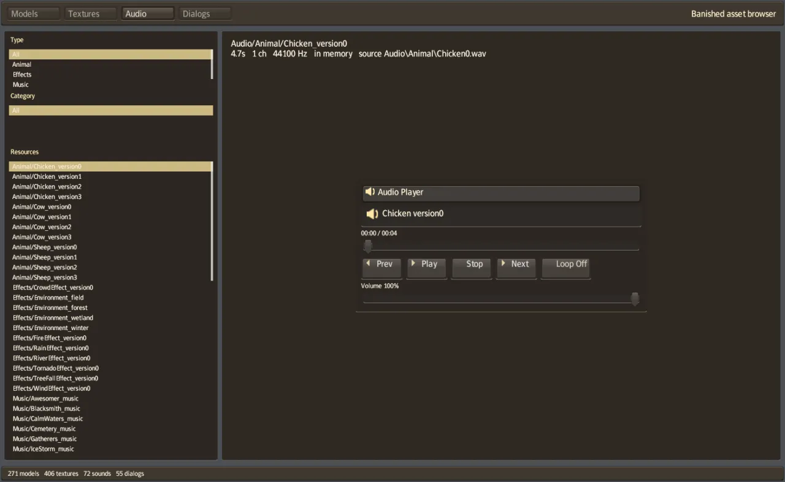Image resolution: width=785 pixels, height=482 pixels.
Task: Skip to the Next sound
Action: (516, 268)
